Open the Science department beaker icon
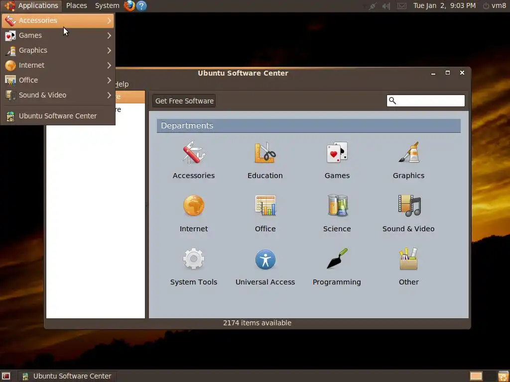The height and width of the screenshot is (382, 510). (x=337, y=205)
